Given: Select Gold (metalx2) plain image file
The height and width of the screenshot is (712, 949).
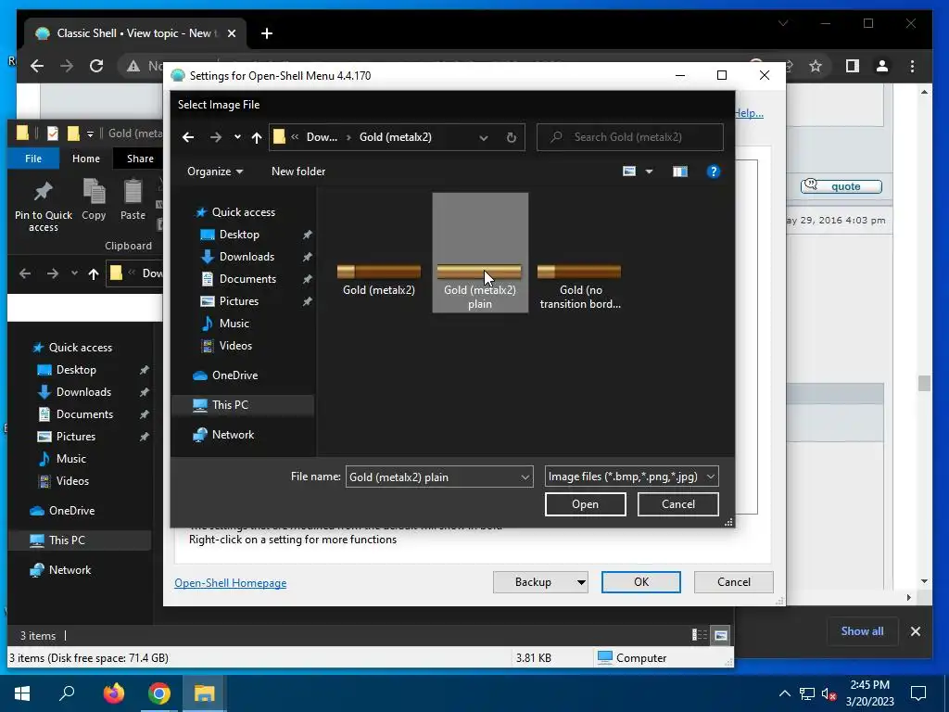Looking at the screenshot, I should 480,252.
